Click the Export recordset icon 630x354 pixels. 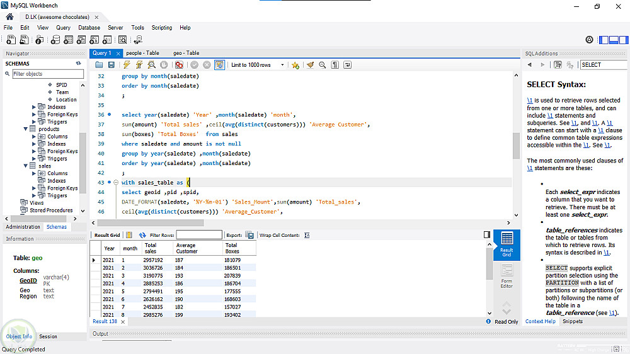[250, 235]
